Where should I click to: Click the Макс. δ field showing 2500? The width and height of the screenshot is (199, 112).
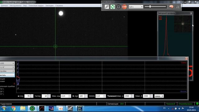click(x=146, y=96)
